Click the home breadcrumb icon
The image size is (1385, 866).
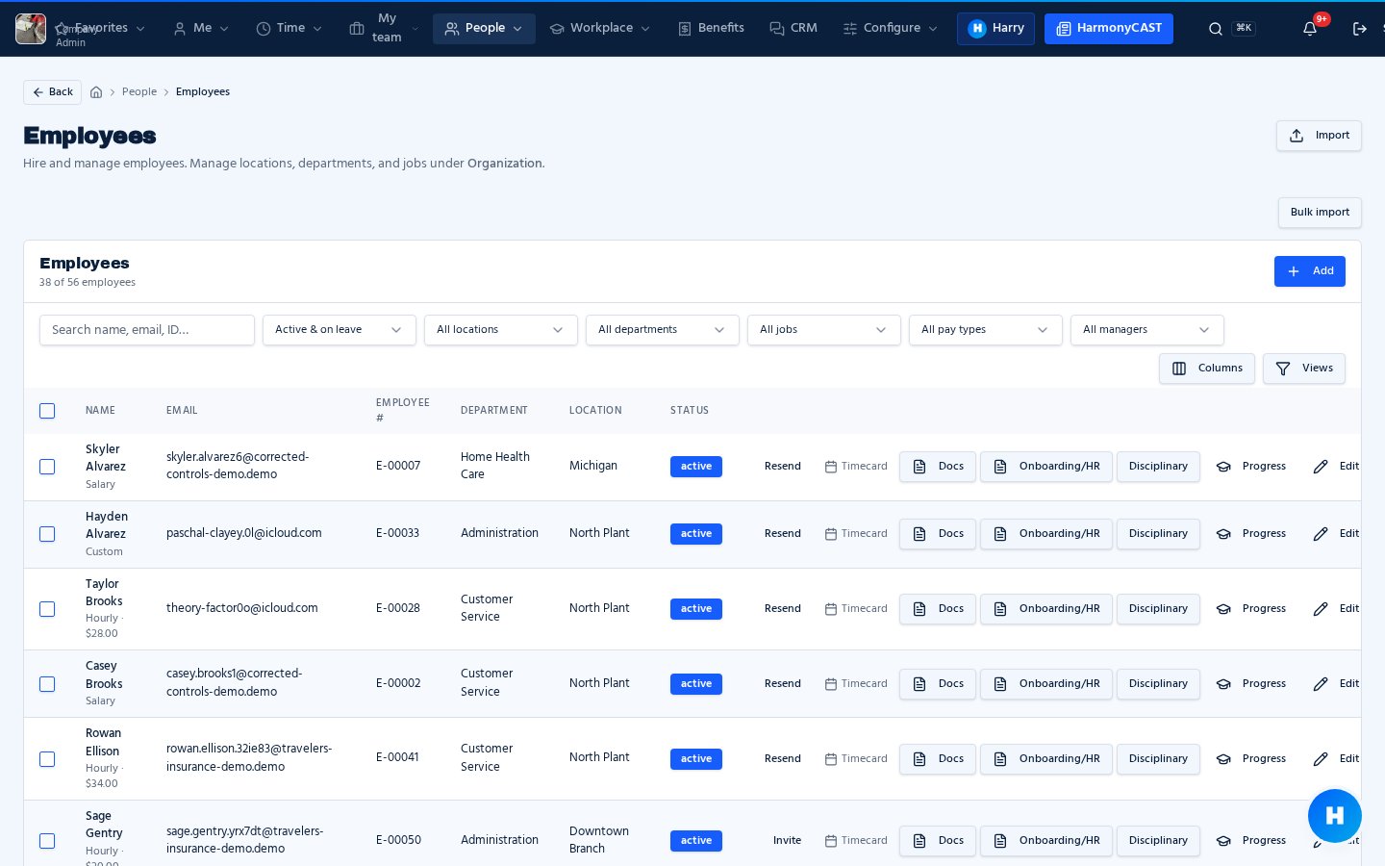(96, 92)
